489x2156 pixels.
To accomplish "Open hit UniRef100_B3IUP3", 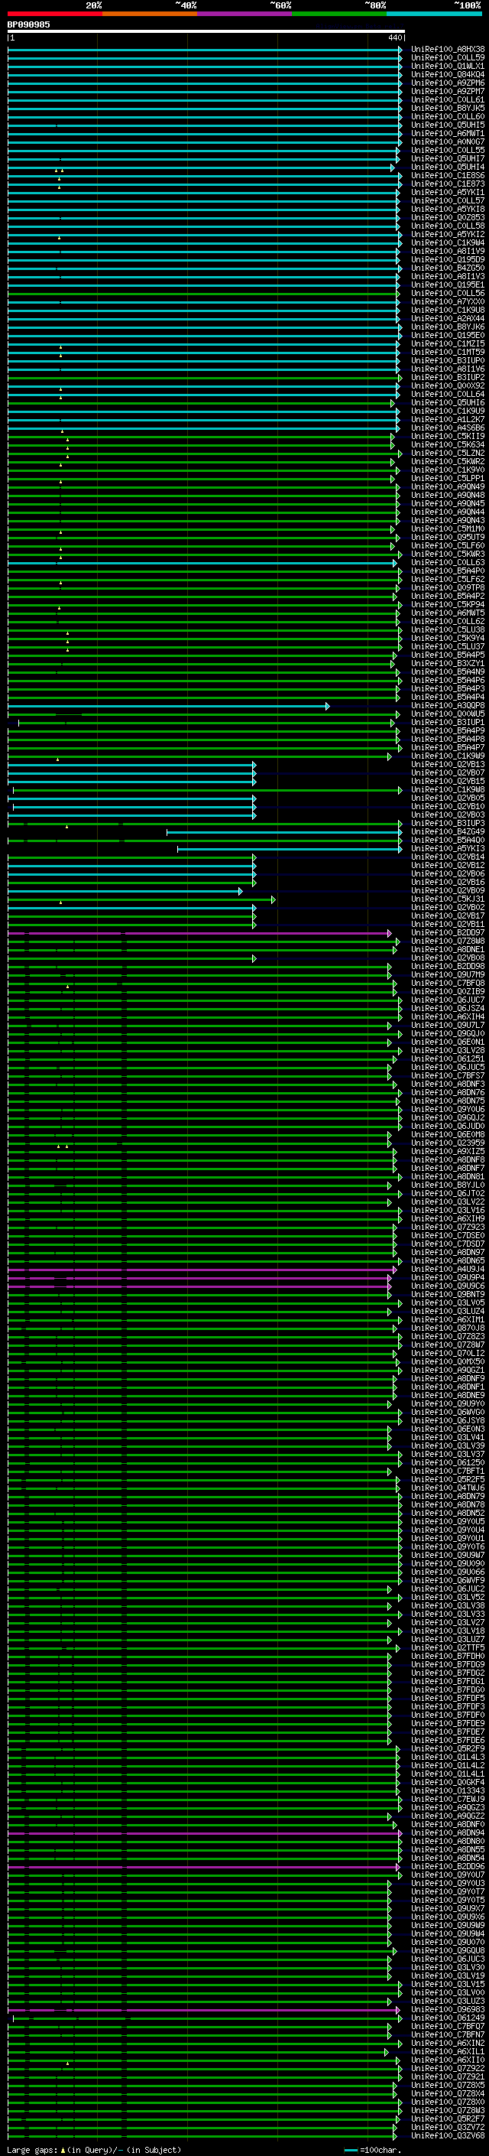I will 448,824.
